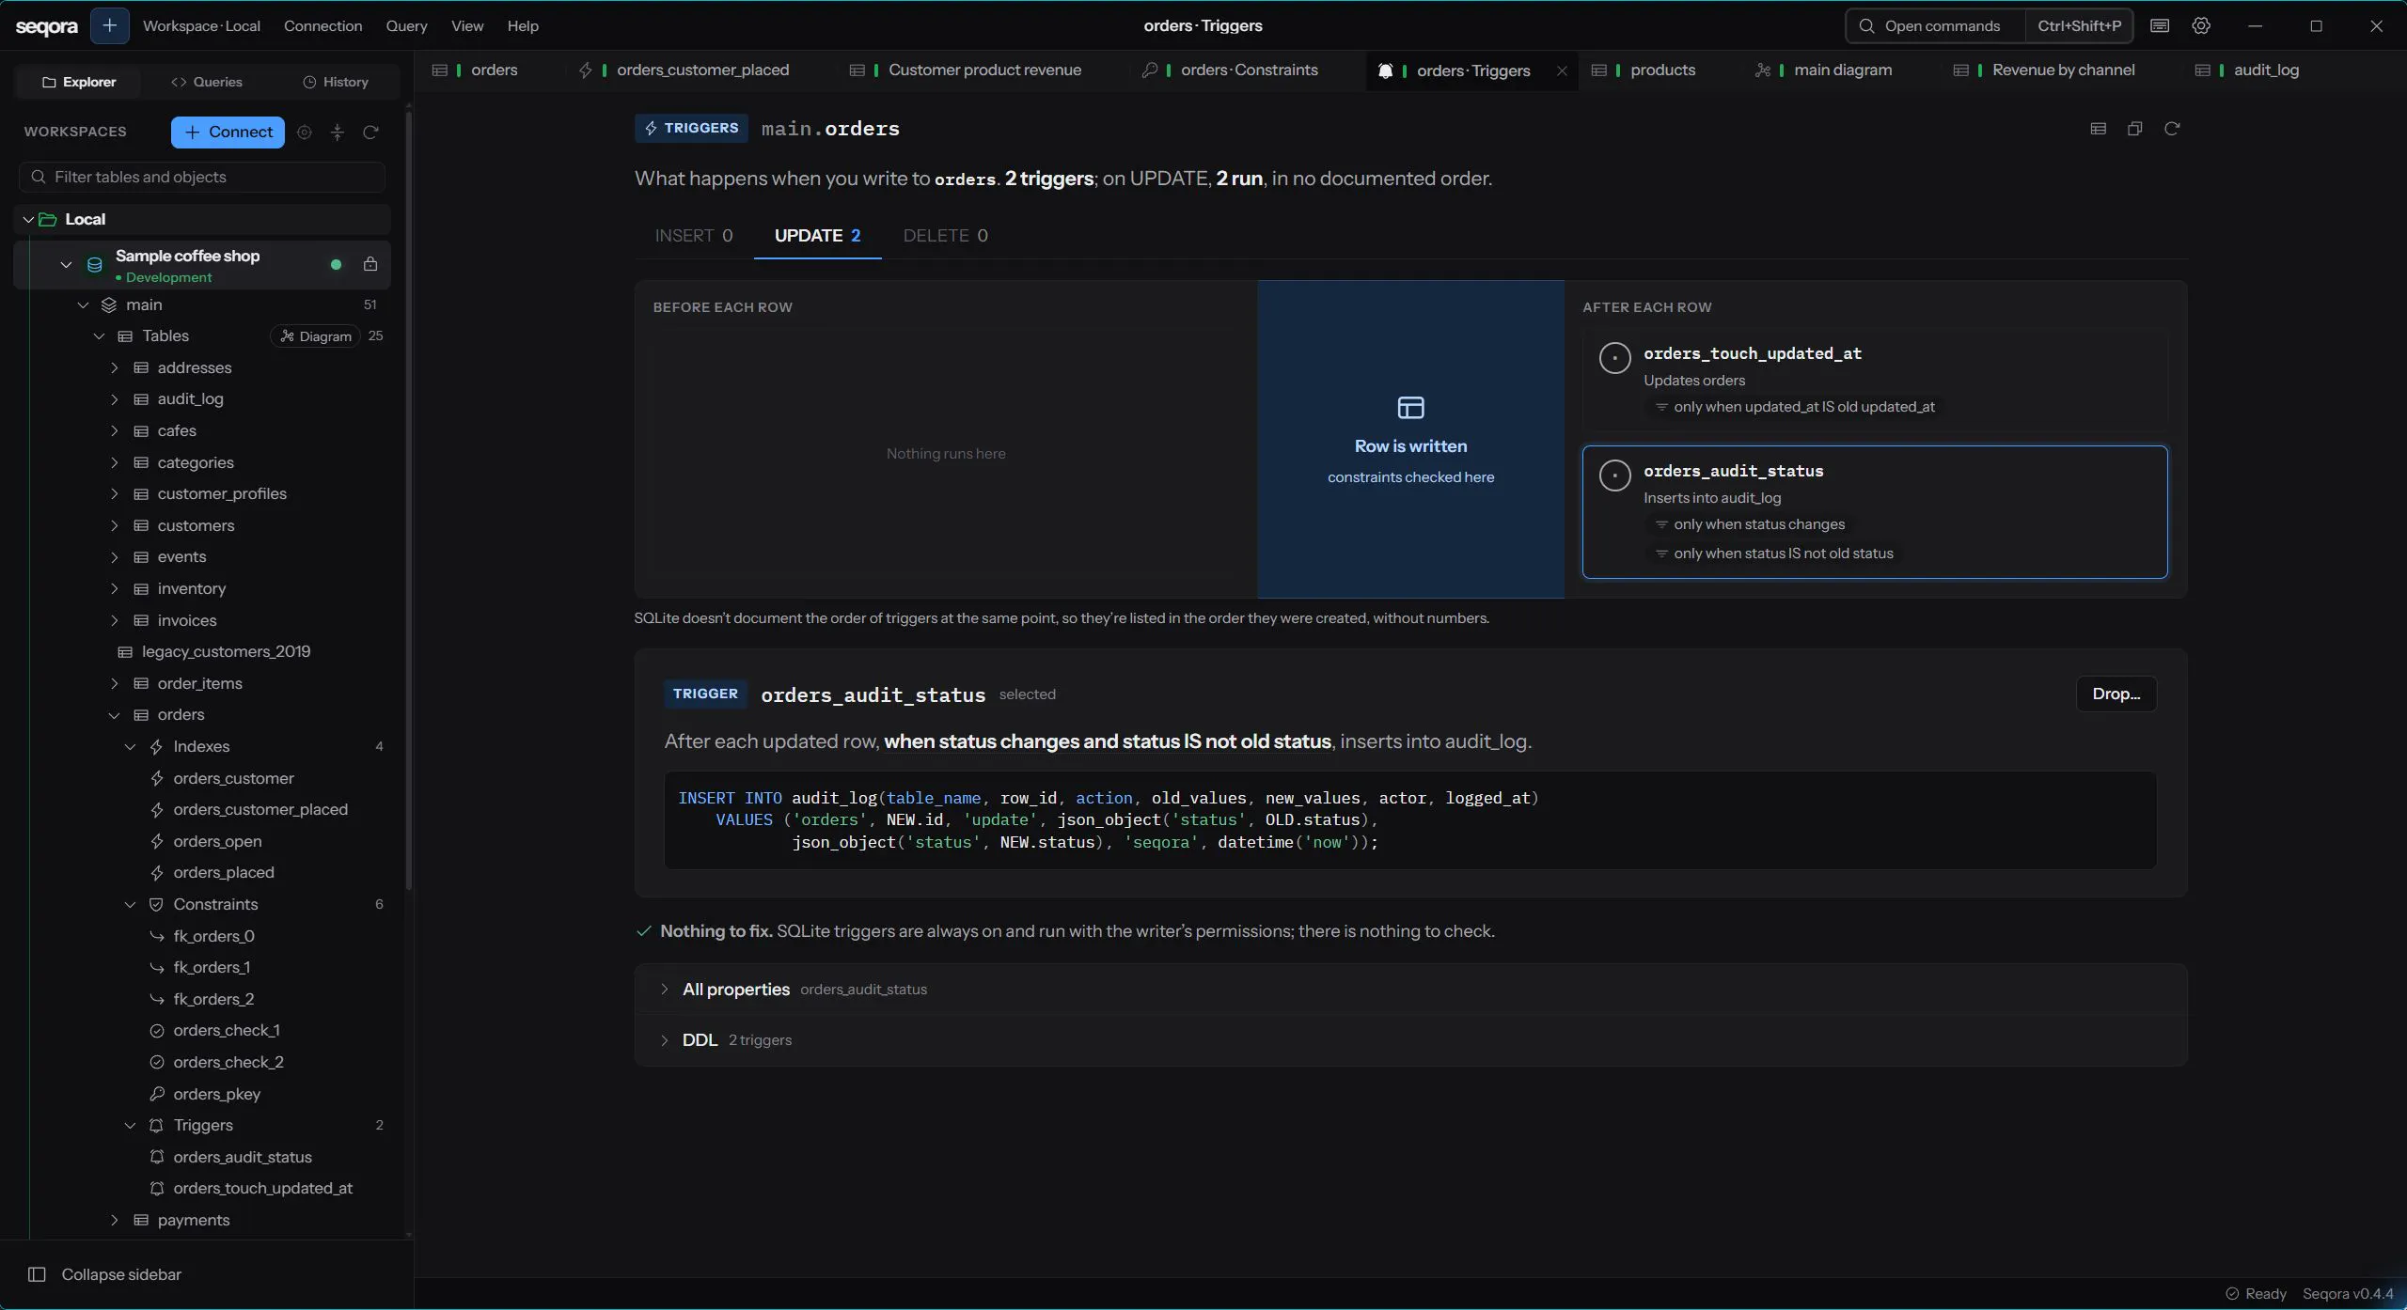Click target icon beside Connect button
Viewport: 2407px width, 1310px height.
pyautogui.click(x=304, y=133)
